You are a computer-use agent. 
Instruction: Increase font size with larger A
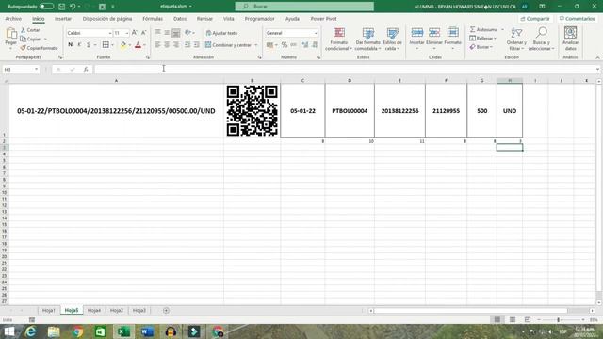(x=134, y=33)
